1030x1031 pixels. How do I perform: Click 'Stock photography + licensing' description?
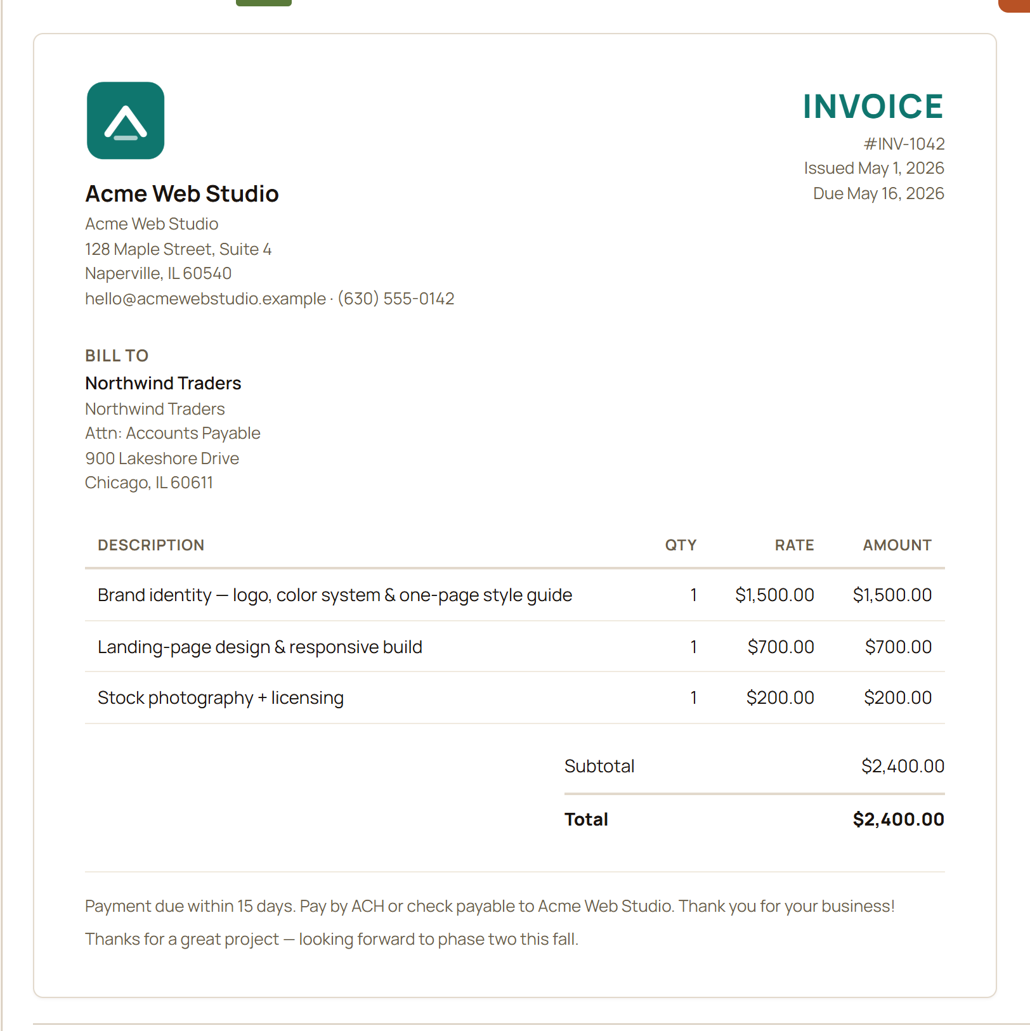(221, 697)
